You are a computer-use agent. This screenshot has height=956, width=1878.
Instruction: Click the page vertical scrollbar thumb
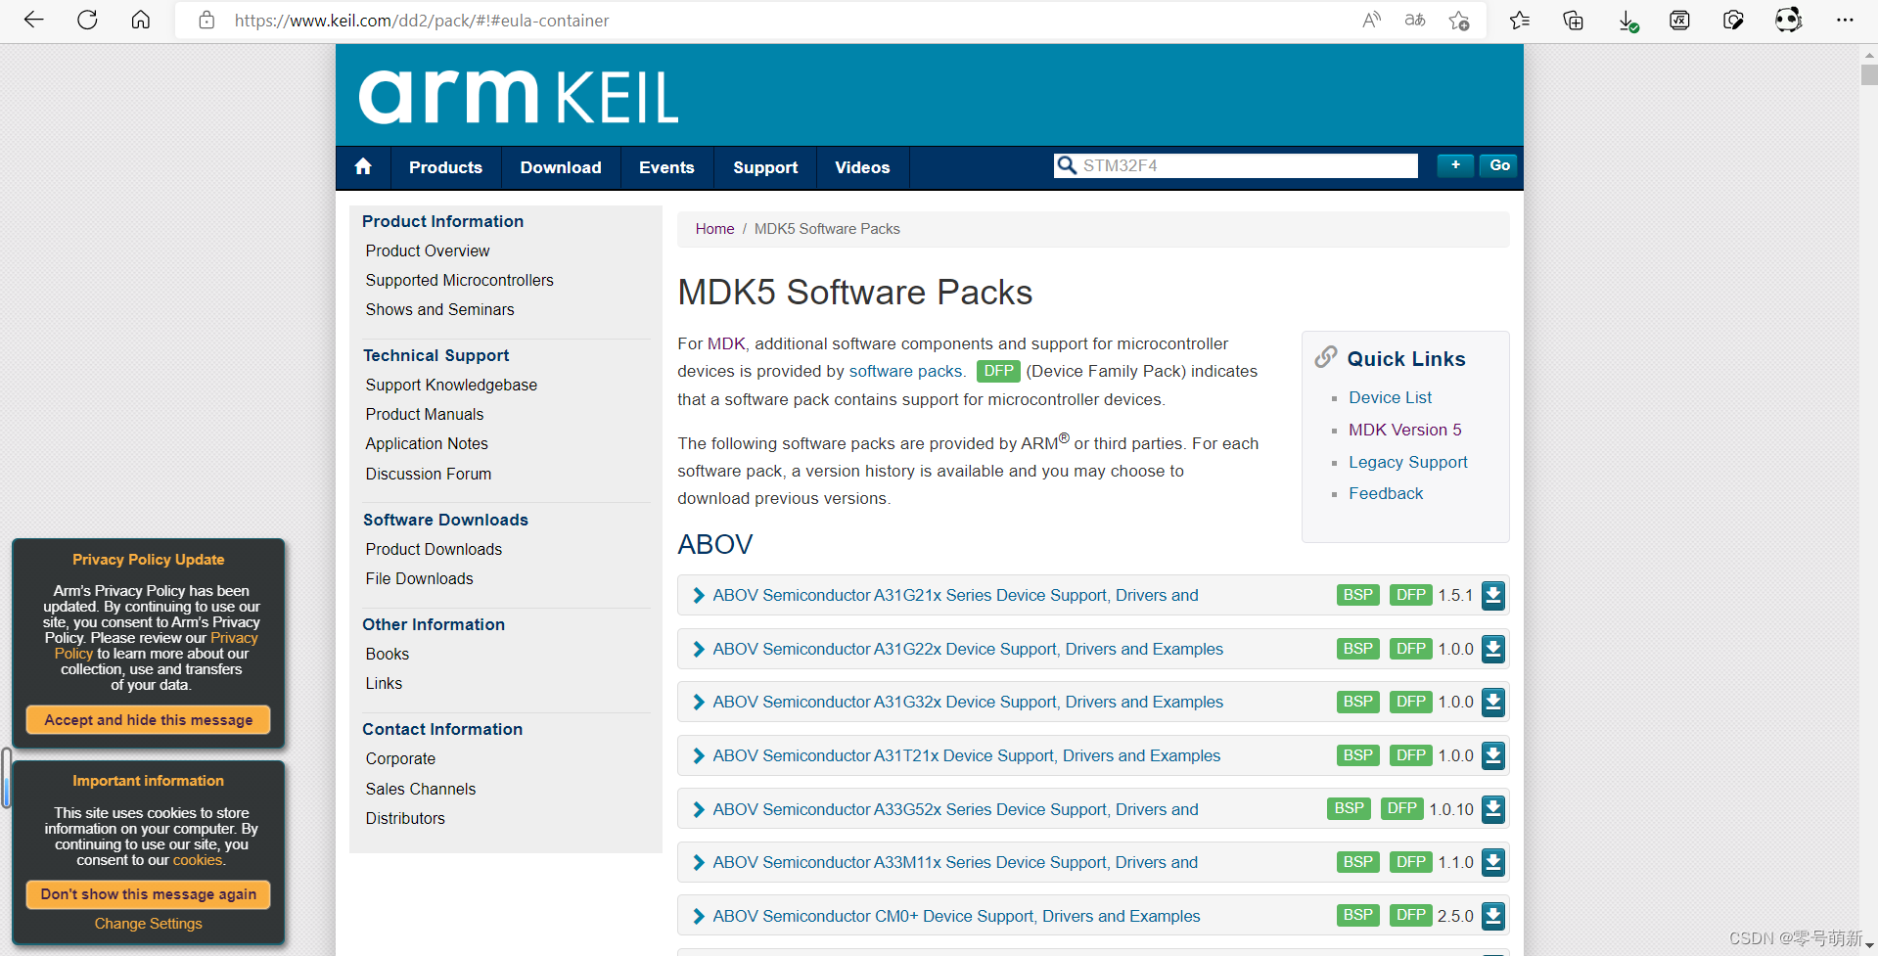tap(1869, 74)
